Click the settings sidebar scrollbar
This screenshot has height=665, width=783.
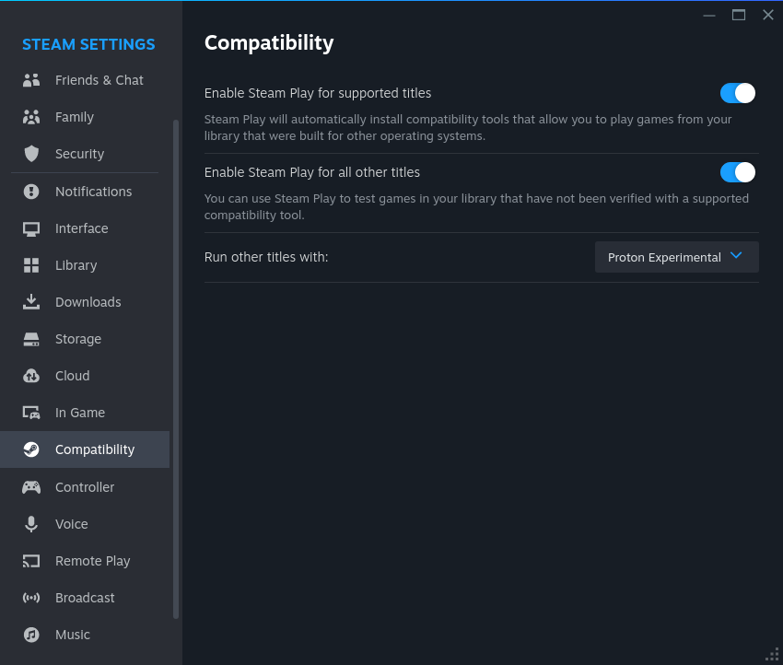(x=176, y=369)
